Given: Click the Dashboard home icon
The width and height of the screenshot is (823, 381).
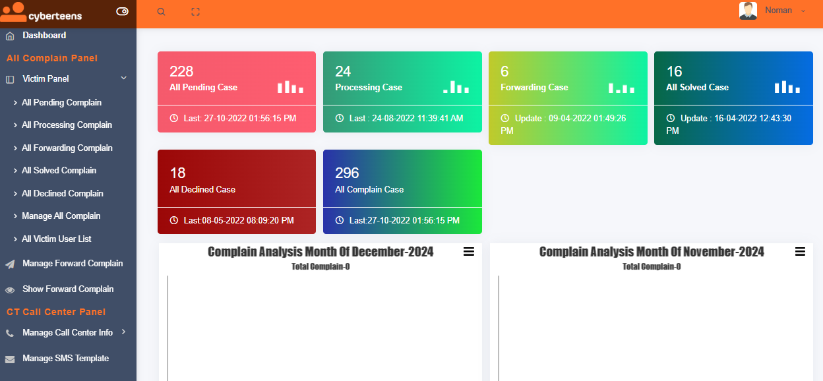Looking at the screenshot, I should click(10, 36).
